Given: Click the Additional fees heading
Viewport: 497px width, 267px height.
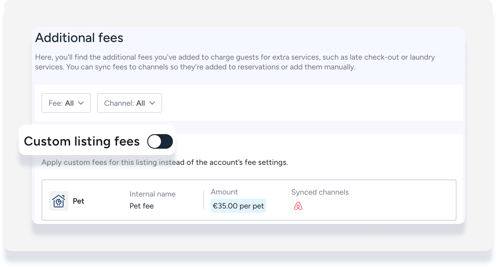Looking at the screenshot, I should click(79, 38).
